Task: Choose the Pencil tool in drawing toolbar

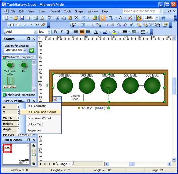Action: (43, 25)
